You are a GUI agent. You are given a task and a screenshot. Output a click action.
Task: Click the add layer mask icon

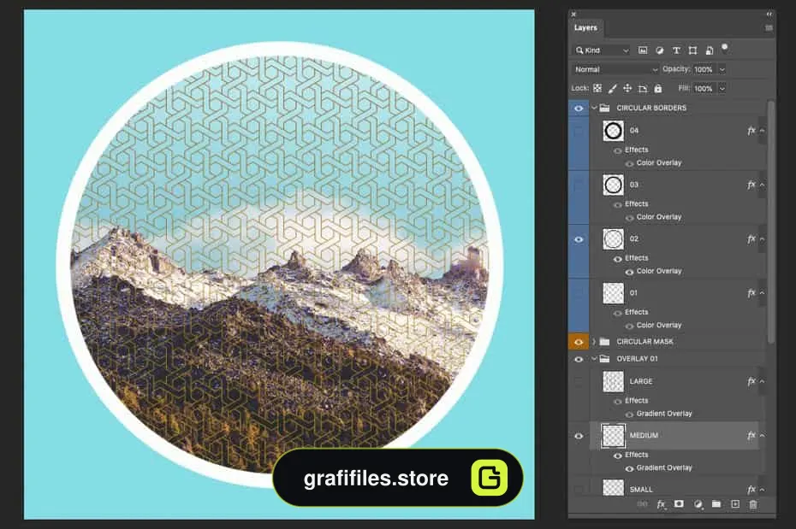679,503
